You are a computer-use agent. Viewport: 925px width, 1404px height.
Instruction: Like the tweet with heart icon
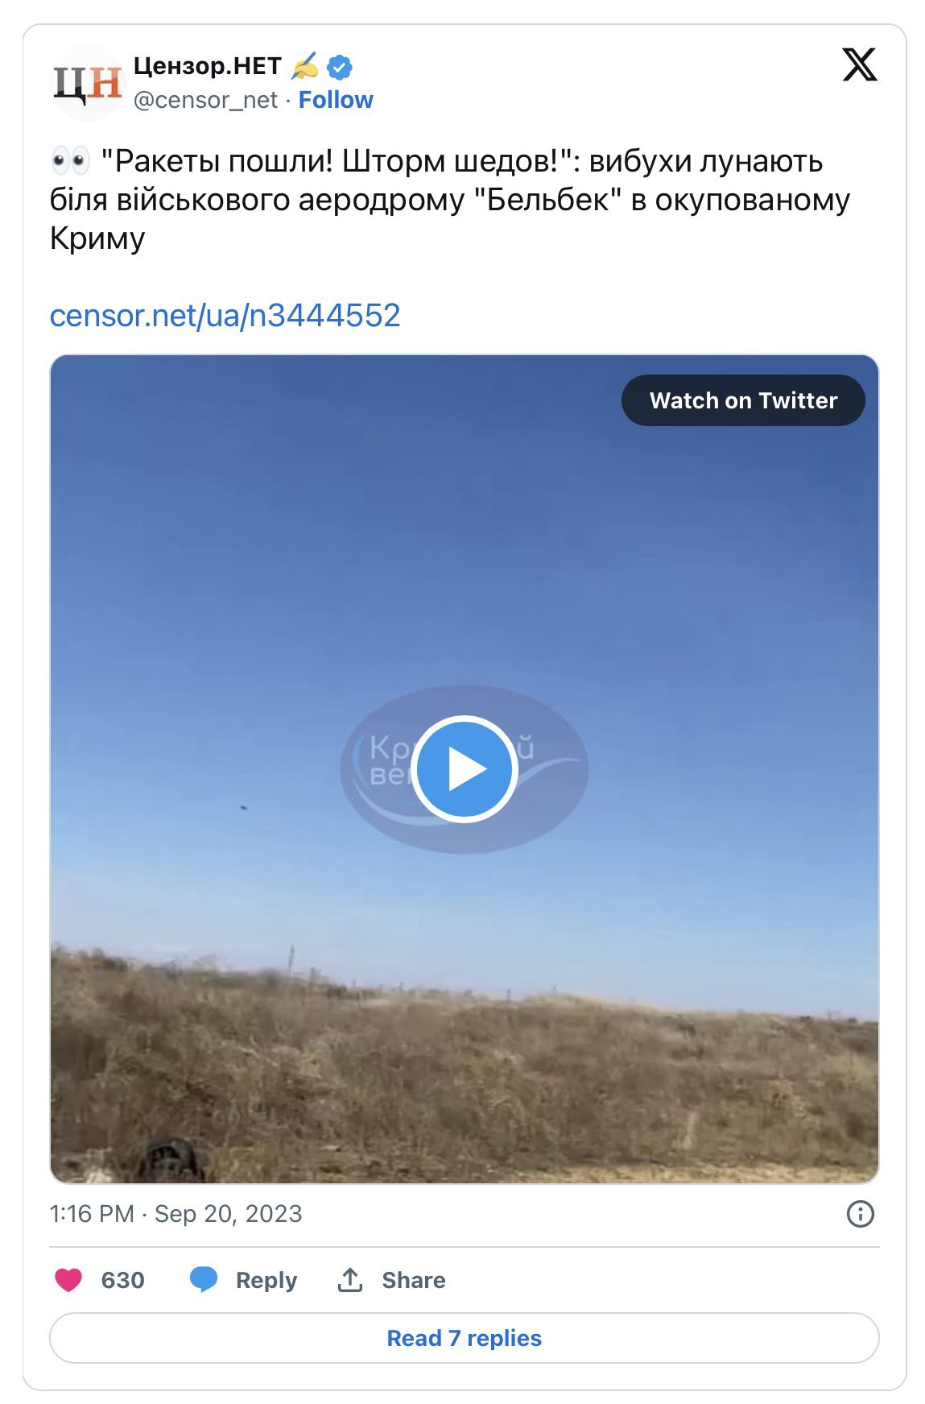click(x=68, y=1279)
